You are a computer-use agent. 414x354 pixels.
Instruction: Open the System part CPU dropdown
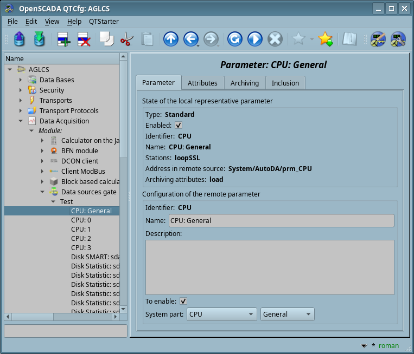point(221,314)
